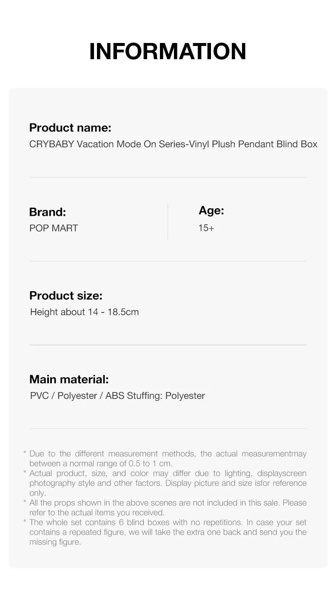Select the "Main material:" label

[x=69, y=379]
